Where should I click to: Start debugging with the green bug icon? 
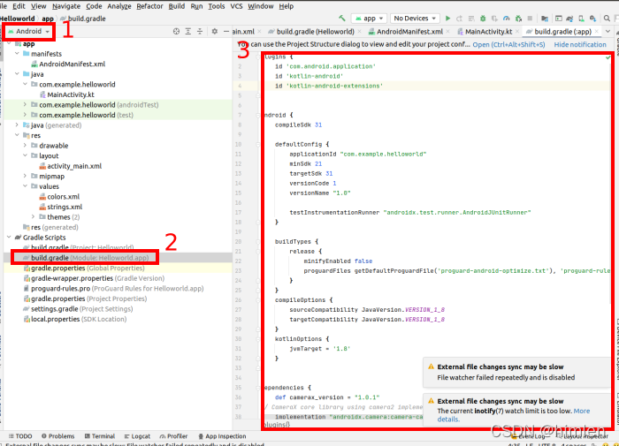tap(483, 19)
